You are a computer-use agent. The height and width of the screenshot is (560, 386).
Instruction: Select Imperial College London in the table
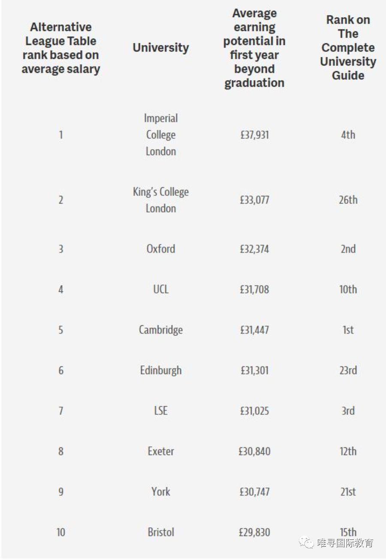point(161,135)
